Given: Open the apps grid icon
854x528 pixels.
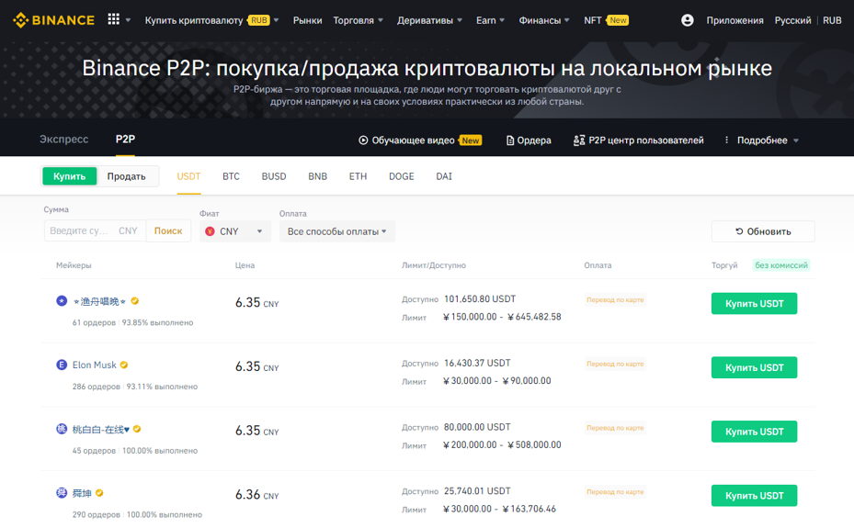Looking at the screenshot, I should pyautogui.click(x=113, y=19).
